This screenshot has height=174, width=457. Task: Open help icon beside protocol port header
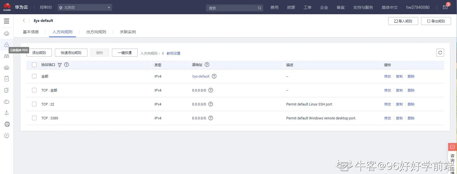tap(67, 65)
